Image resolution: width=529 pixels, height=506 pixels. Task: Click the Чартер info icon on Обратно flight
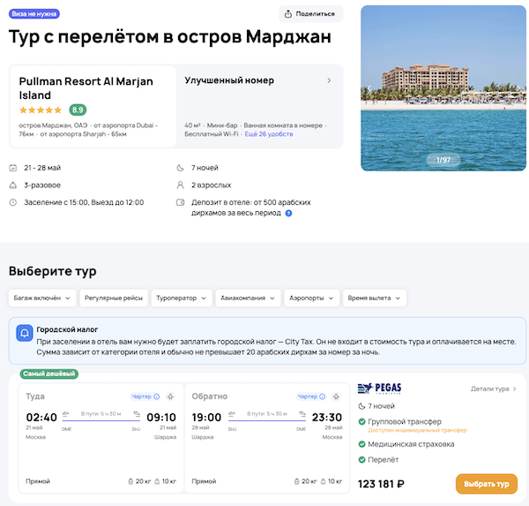point(323,396)
